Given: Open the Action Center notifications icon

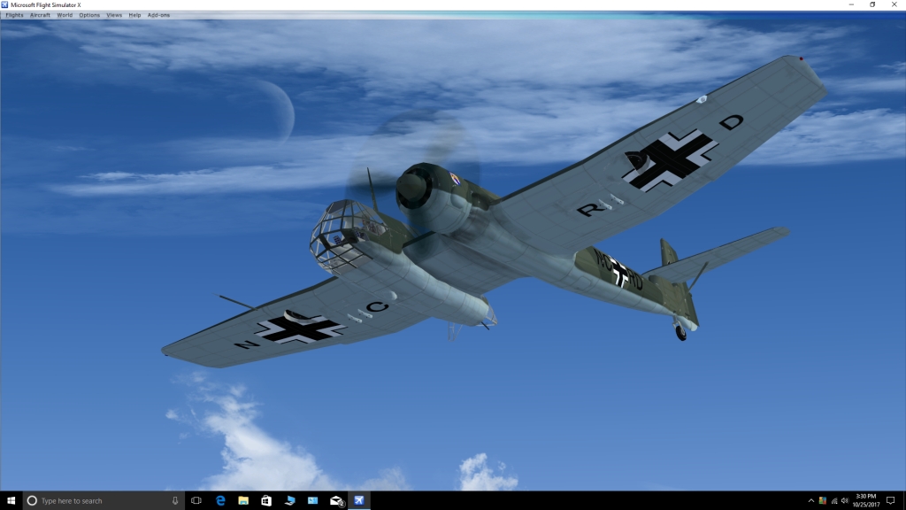Looking at the screenshot, I should point(890,501).
